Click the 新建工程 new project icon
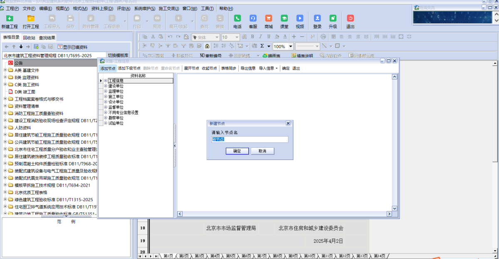The width and height of the screenshot is (499, 259). (x=10, y=19)
